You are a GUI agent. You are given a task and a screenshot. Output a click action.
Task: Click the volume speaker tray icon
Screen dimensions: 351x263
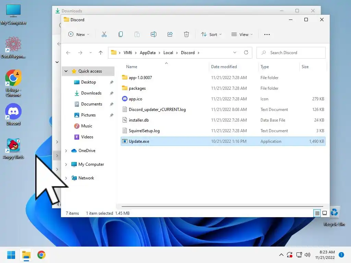tap(307, 255)
